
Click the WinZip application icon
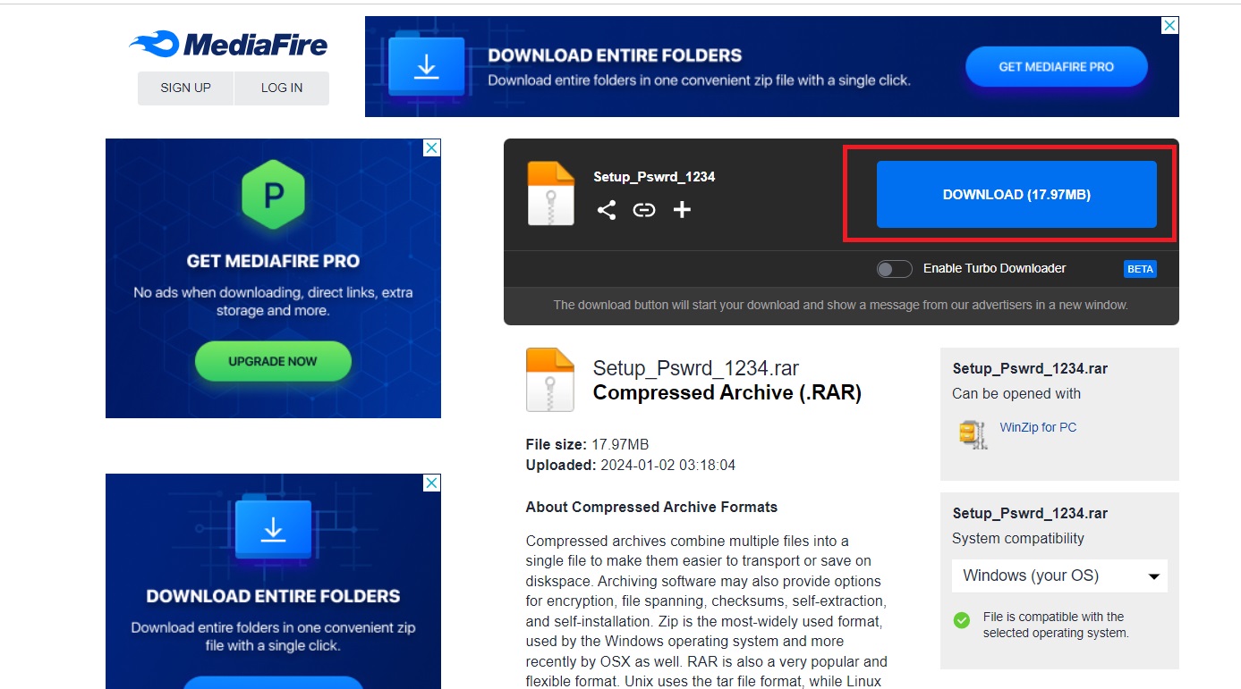[x=972, y=433]
